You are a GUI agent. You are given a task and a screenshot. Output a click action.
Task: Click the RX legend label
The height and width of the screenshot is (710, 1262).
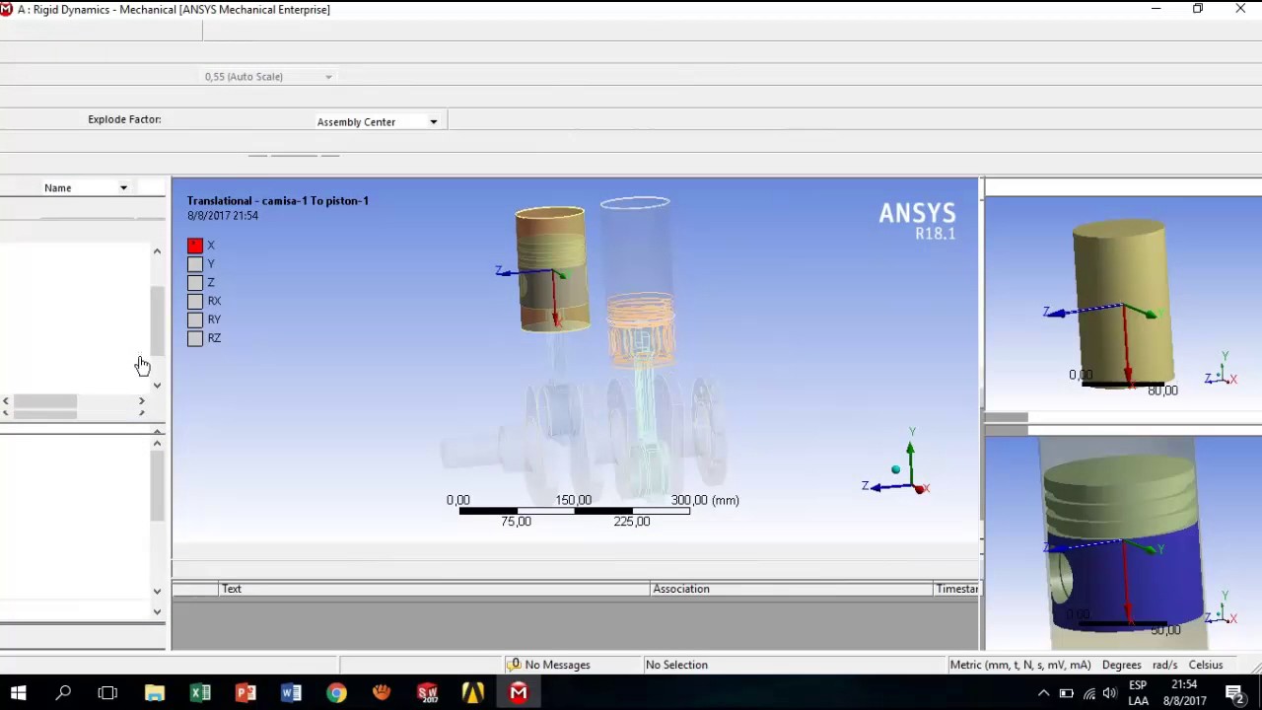pos(214,301)
